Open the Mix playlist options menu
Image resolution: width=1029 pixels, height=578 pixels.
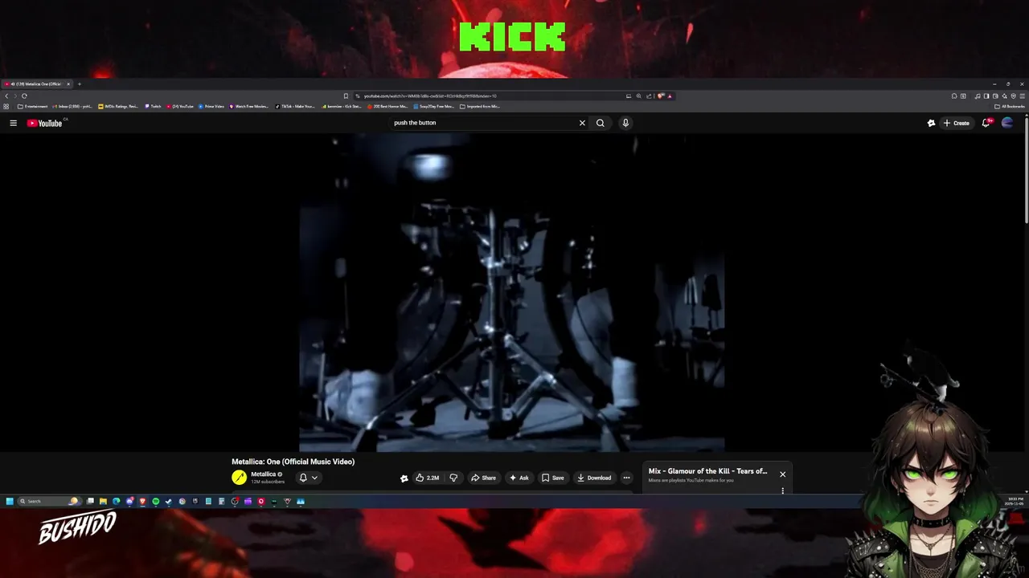pyautogui.click(x=782, y=490)
